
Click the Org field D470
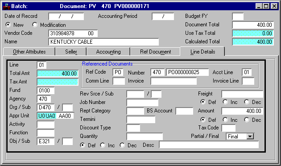pos(45,108)
